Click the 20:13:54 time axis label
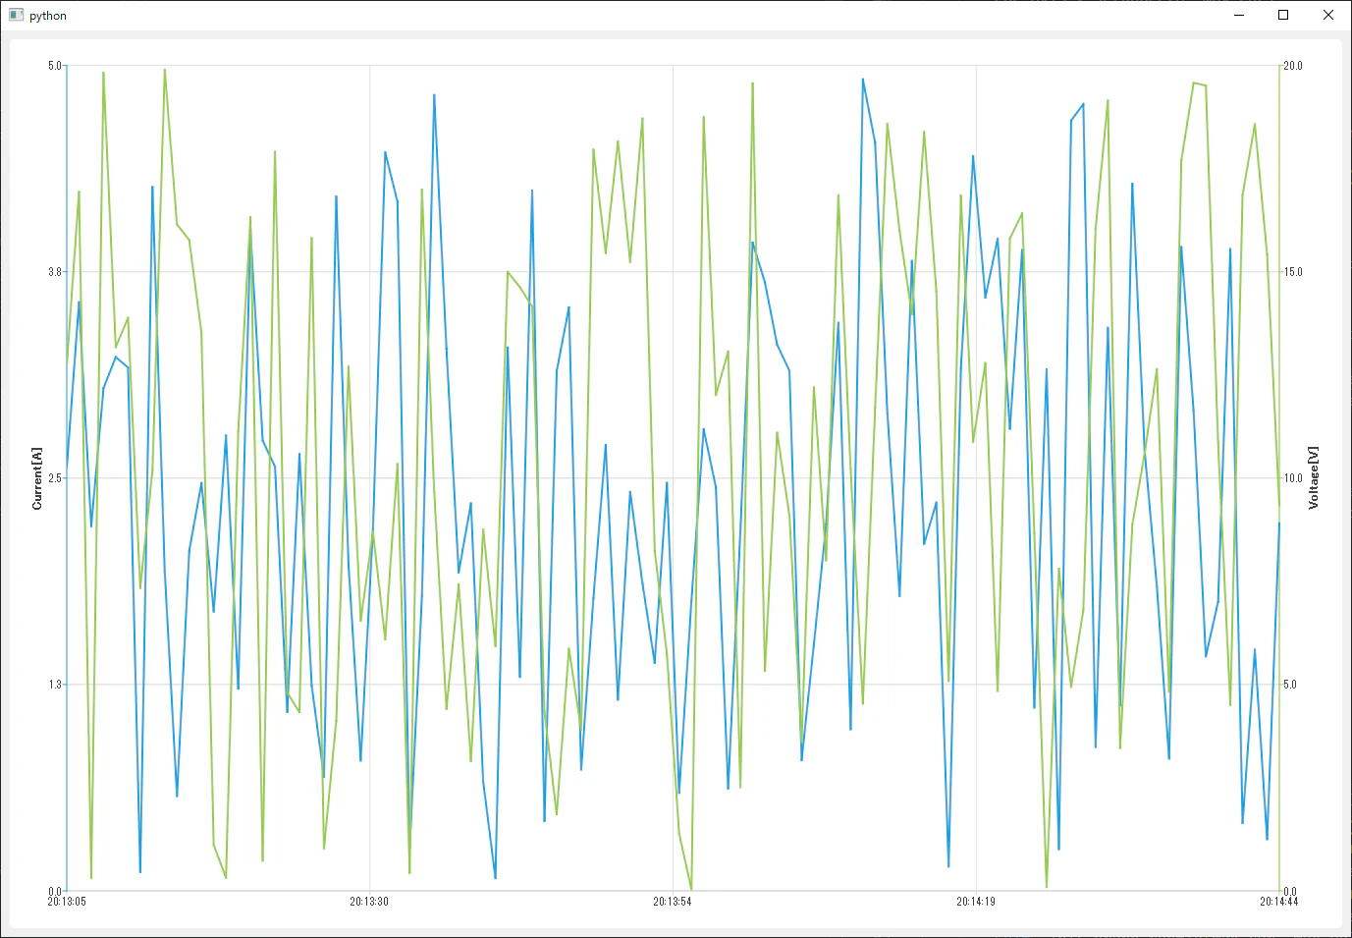1352x938 pixels. (673, 902)
